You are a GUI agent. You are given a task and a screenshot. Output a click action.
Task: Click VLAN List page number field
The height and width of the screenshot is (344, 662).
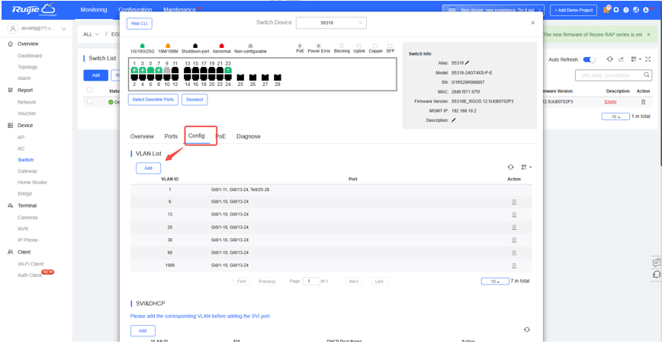[311, 282]
